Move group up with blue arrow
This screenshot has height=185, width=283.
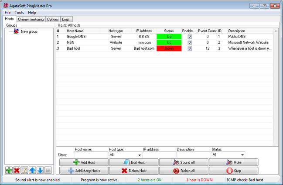pyautogui.click(x=32, y=170)
